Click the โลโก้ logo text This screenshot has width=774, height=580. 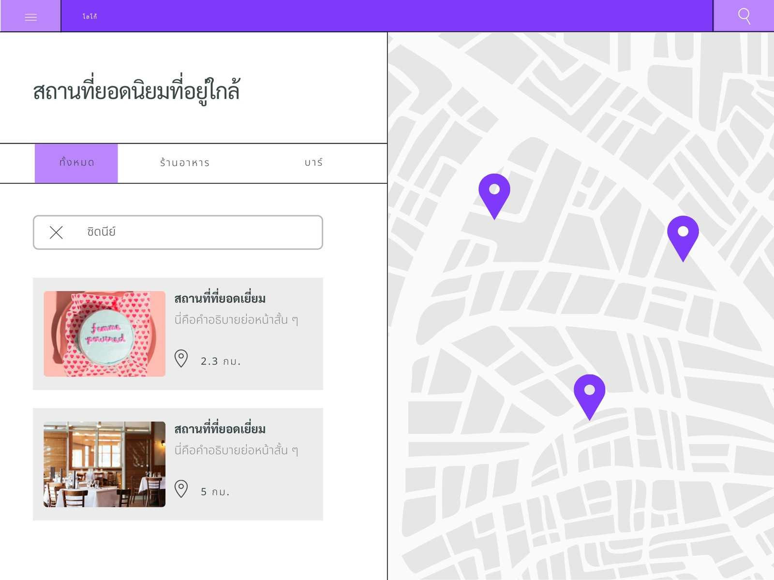pyautogui.click(x=89, y=16)
